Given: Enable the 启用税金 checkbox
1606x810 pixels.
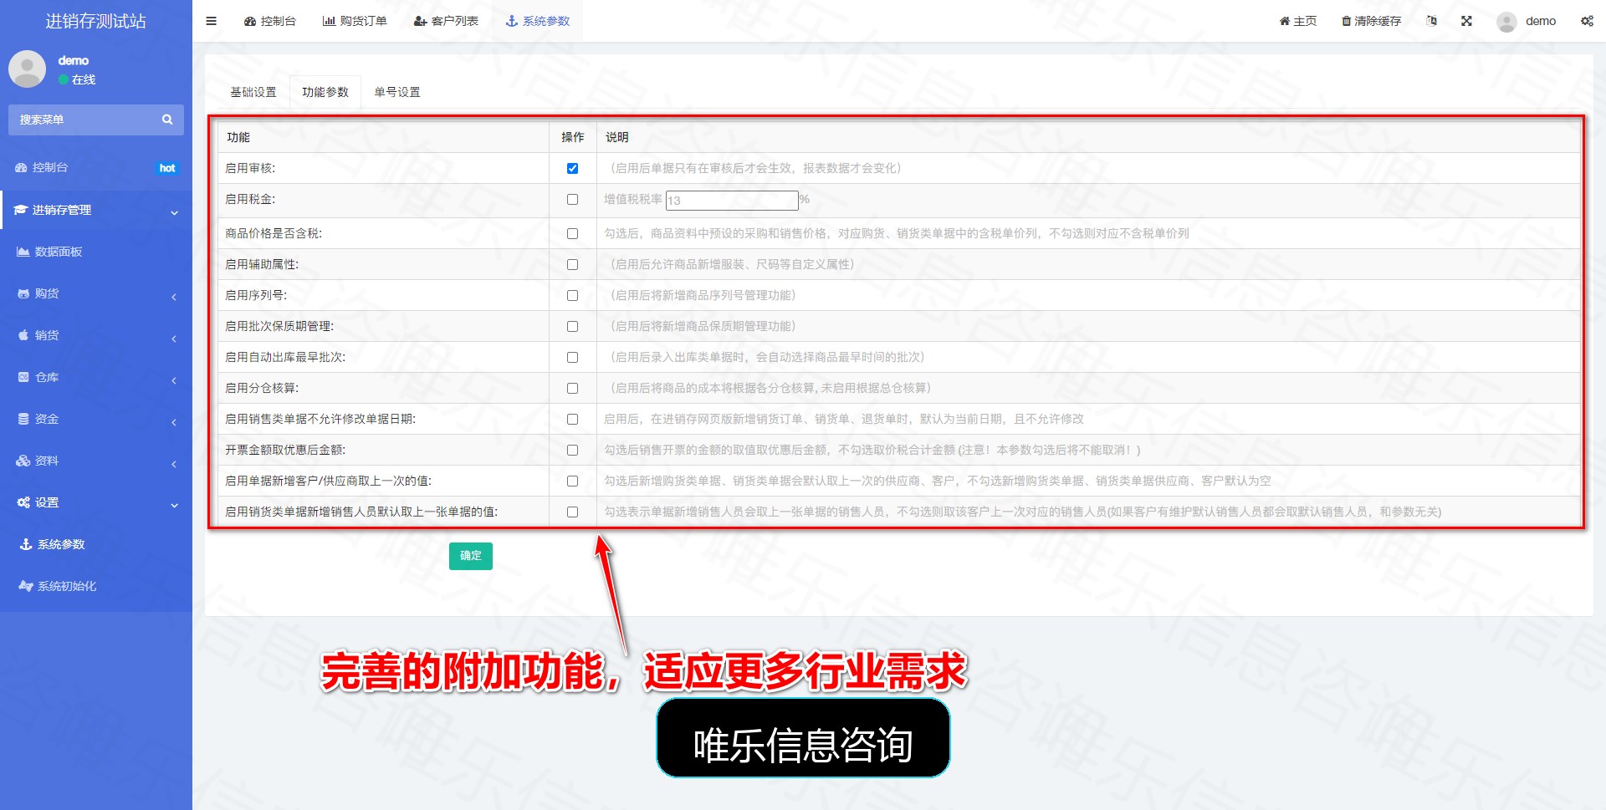Looking at the screenshot, I should [572, 199].
